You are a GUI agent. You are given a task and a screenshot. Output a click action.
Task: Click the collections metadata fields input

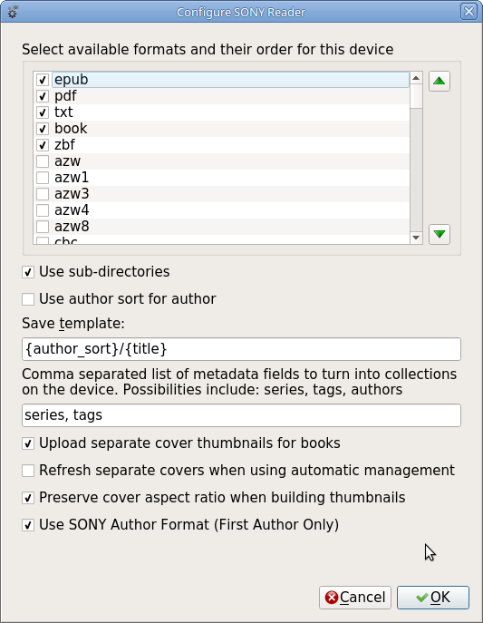pos(241,415)
